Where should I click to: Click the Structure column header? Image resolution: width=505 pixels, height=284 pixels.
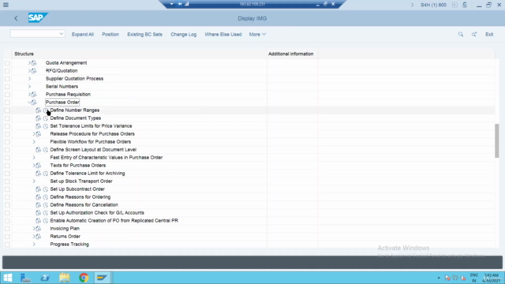point(24,54)
